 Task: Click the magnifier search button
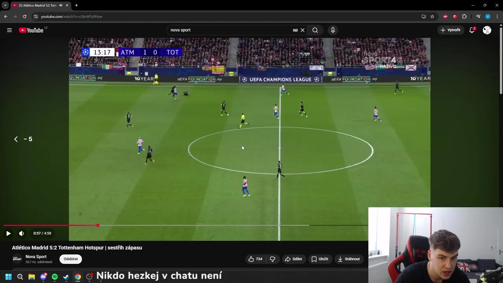click(315, 30)
